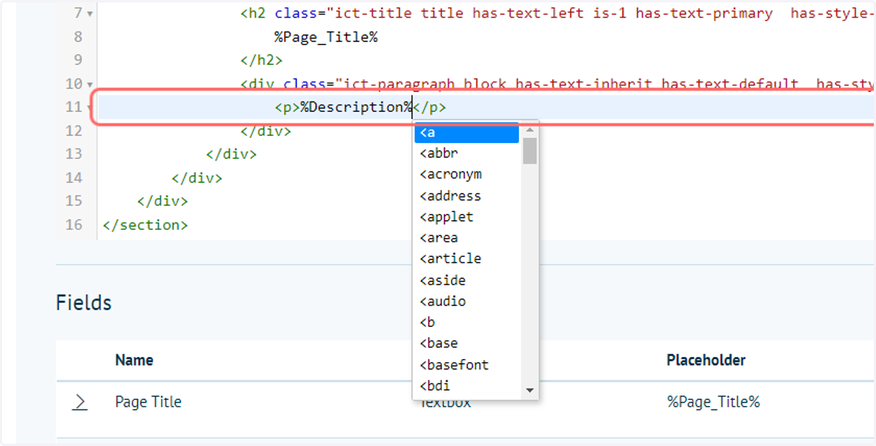Select <area from the suggestion list
This screenshot has height=446, width=876.
click(x=466, y=238)
